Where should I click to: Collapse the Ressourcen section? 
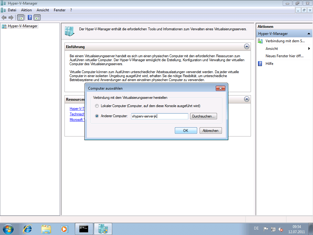(x=247, y=99)
